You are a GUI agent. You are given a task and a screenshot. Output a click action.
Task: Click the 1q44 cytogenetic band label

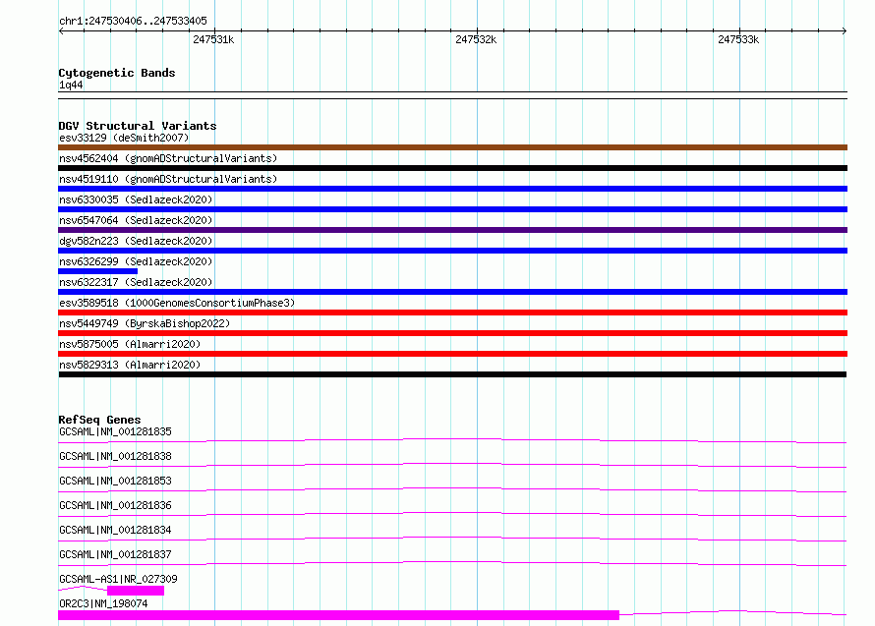pos(71,85)
